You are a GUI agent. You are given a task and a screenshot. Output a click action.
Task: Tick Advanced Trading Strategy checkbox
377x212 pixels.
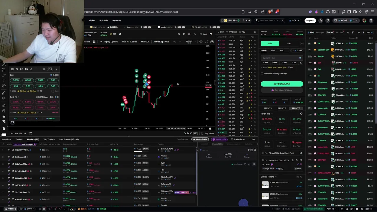262,74
